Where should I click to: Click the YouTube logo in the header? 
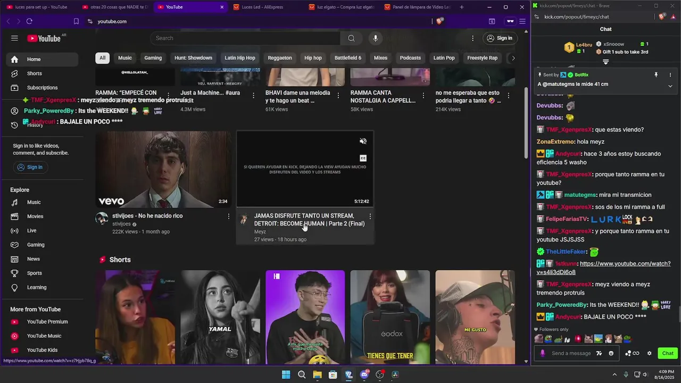44,38
